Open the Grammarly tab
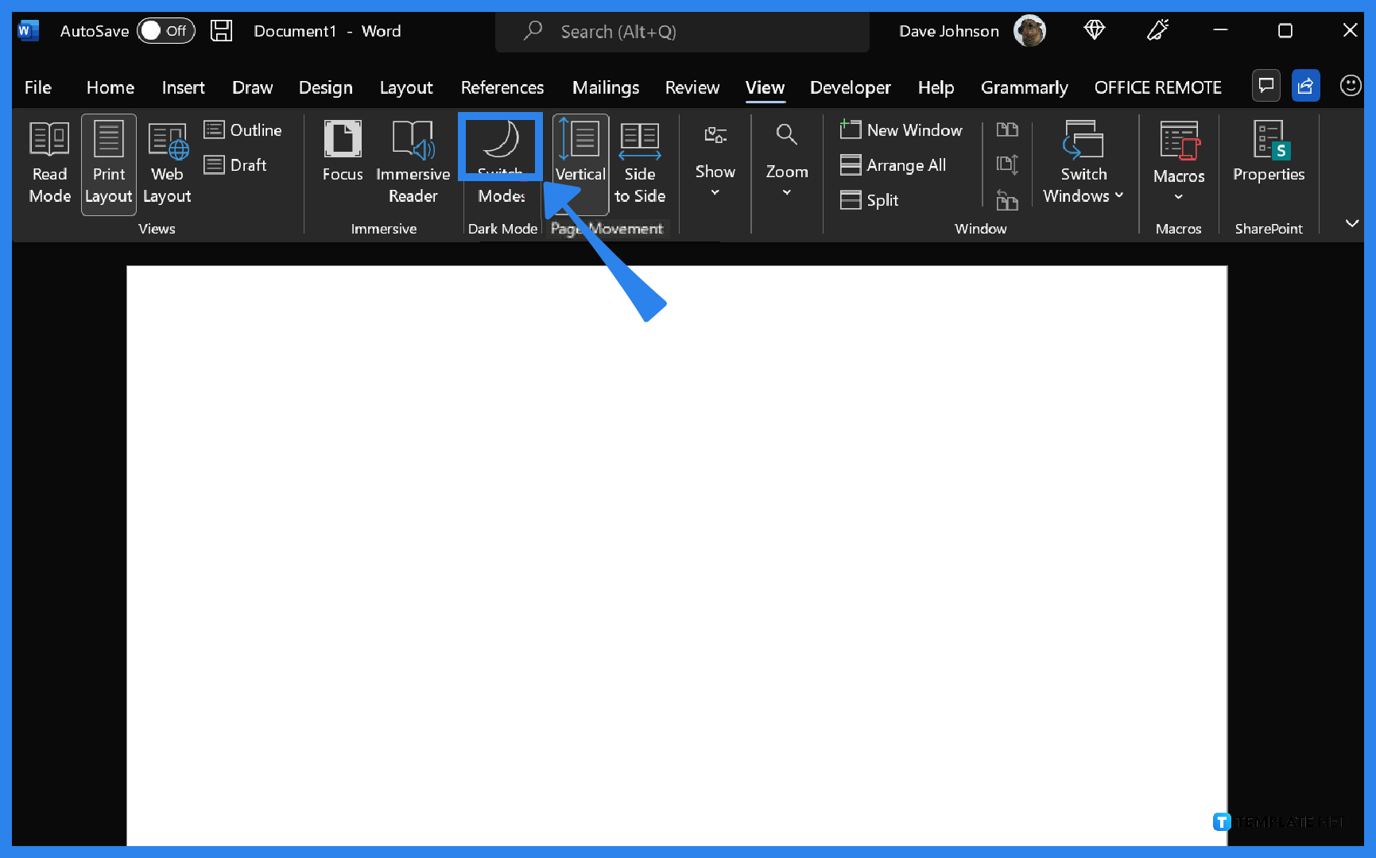Screen dimensions: 1376x858 1024,87
